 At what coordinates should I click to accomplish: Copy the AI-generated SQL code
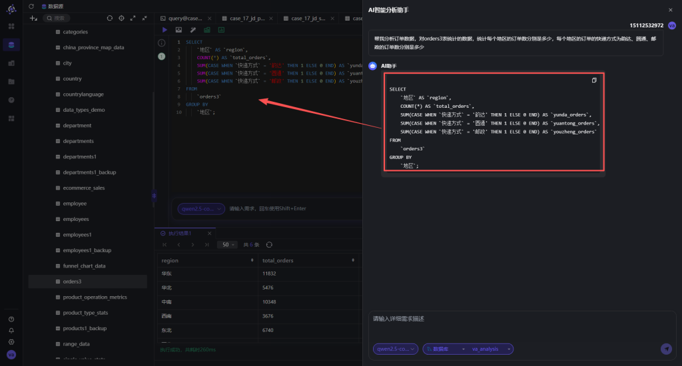[594, 81]
